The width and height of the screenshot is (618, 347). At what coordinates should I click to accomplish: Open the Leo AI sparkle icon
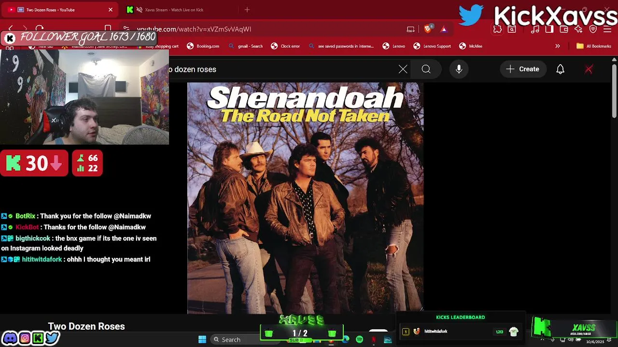pyautogui.click(x=578, y=29)
